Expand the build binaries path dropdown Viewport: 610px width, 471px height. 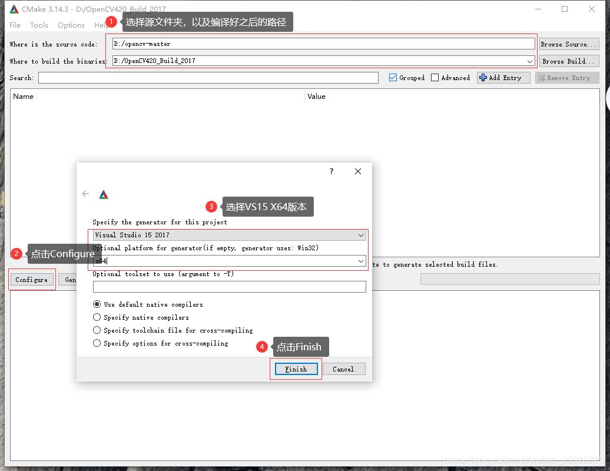click(530, 61)
